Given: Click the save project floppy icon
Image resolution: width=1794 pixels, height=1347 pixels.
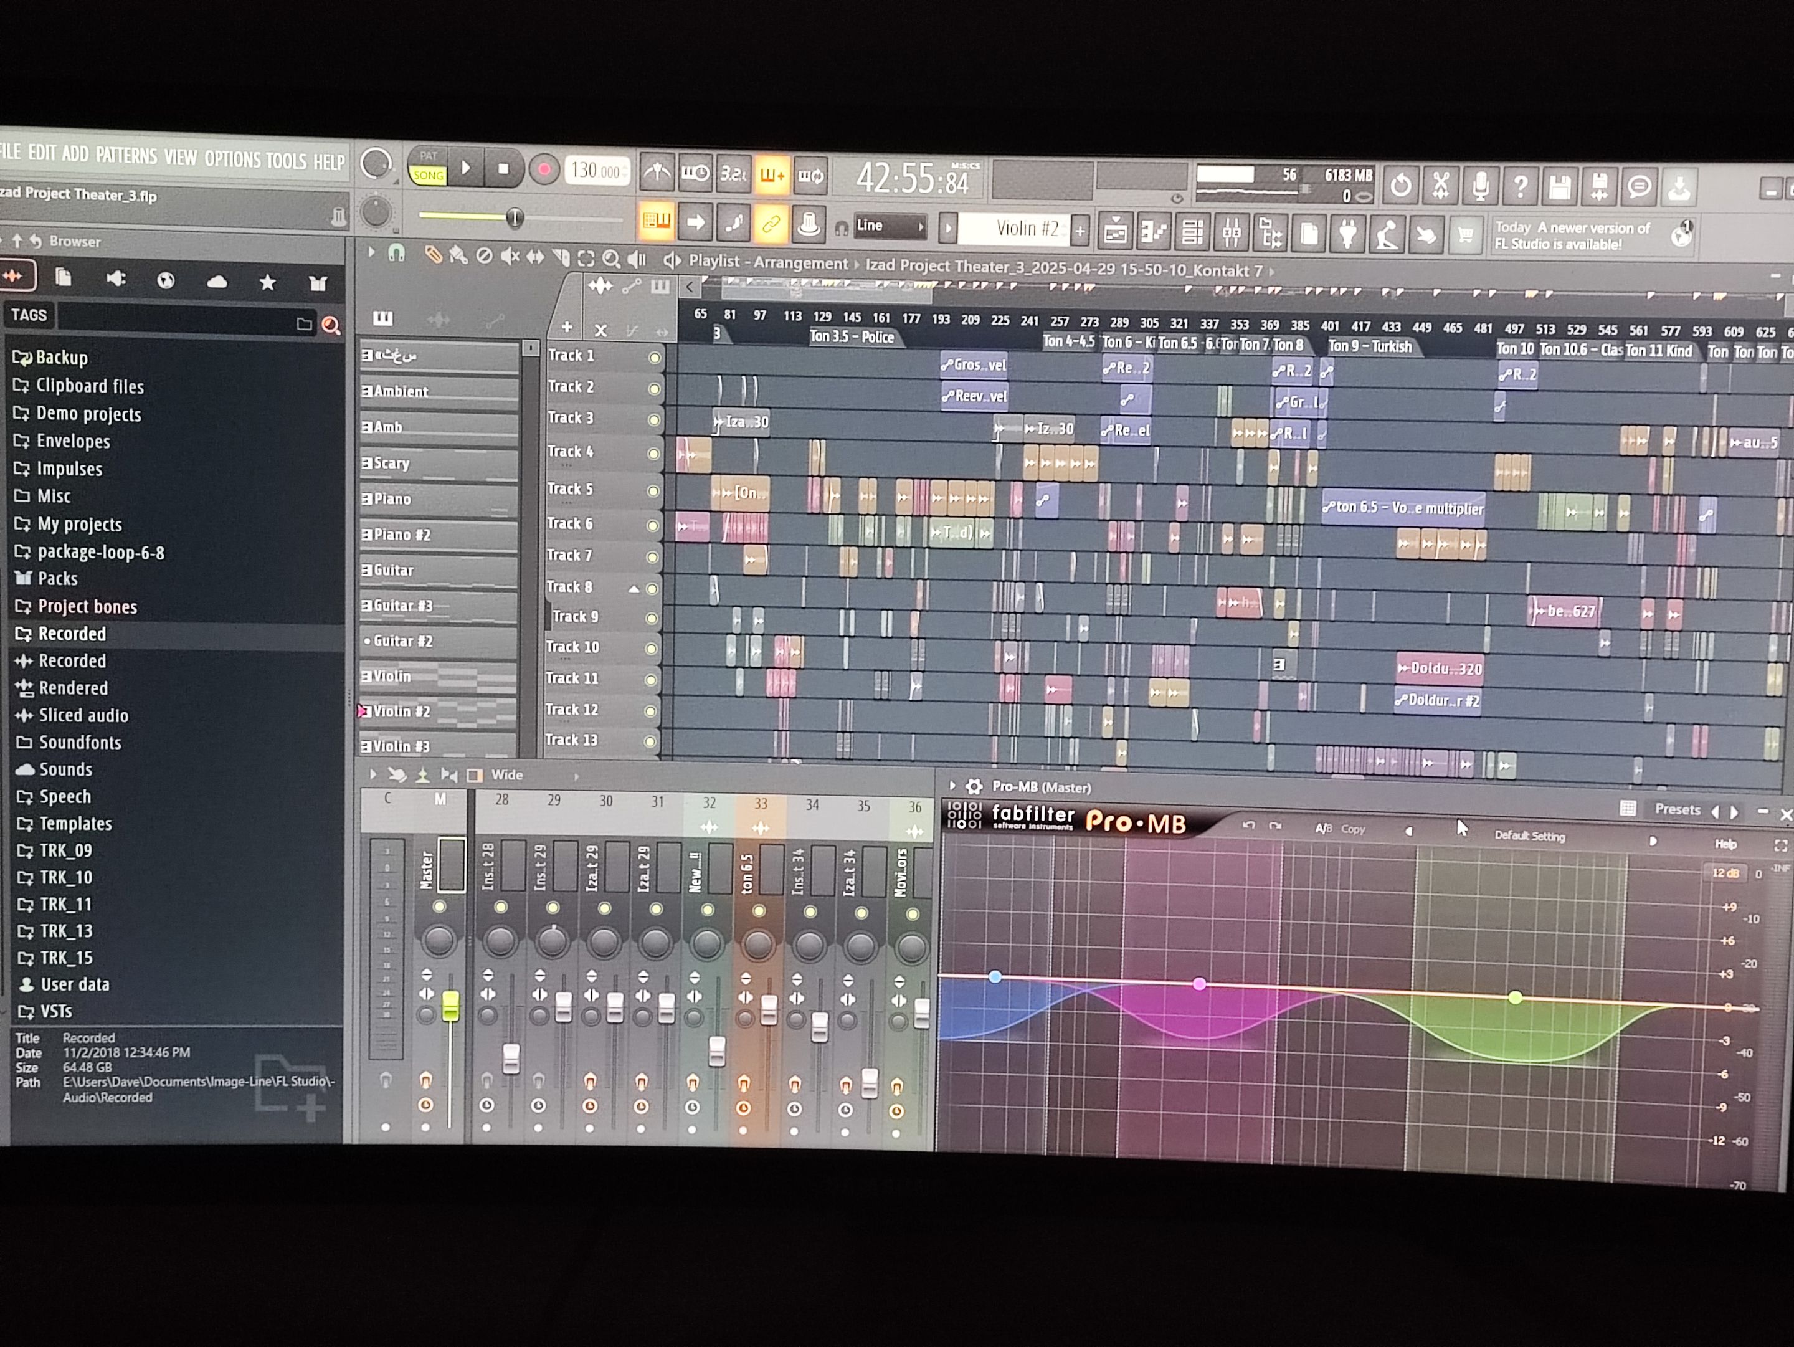Looking at the screenshot, I should pyautogui.click(x=1559, y=188).
